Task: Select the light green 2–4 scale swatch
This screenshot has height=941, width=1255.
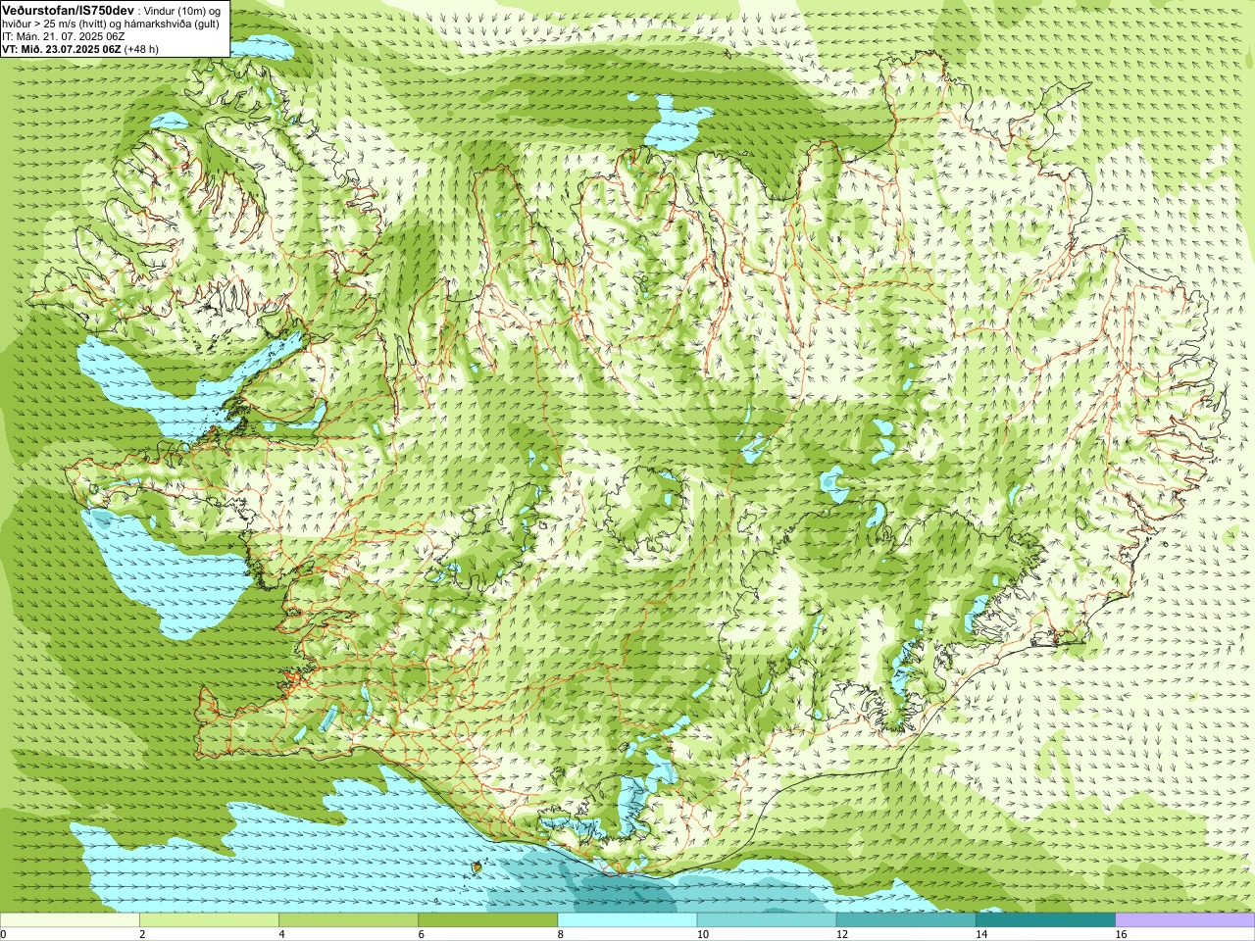Action: 209,920
